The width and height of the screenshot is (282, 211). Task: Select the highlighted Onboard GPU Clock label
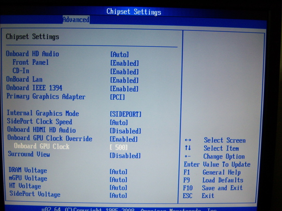[41, 146]
